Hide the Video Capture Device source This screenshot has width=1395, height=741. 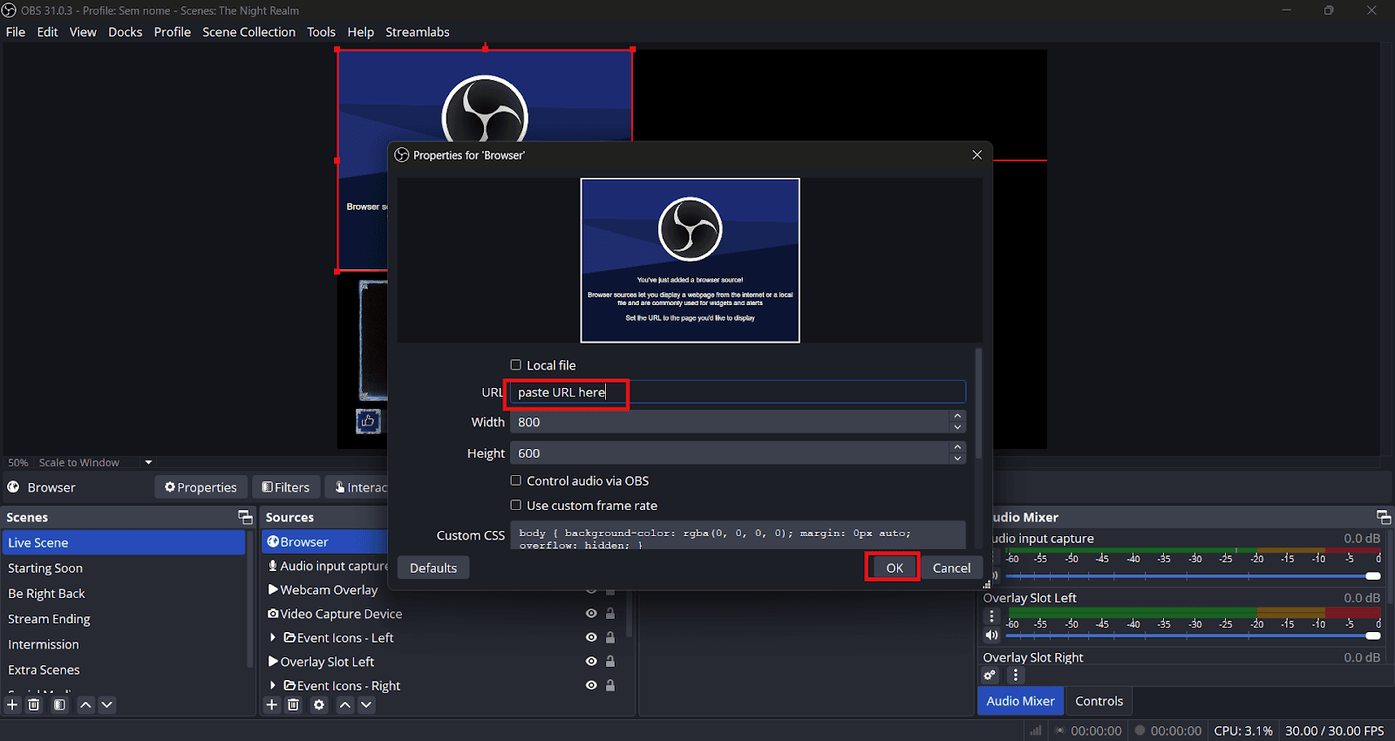pyautogui.click(x=591, y=614)
